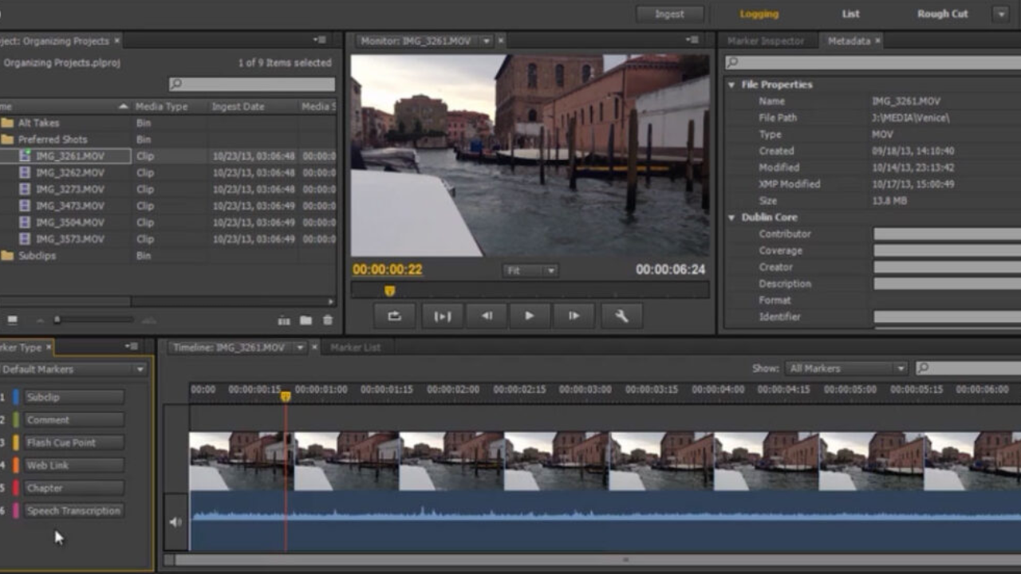Open Default Markers template dropdown

73,370
